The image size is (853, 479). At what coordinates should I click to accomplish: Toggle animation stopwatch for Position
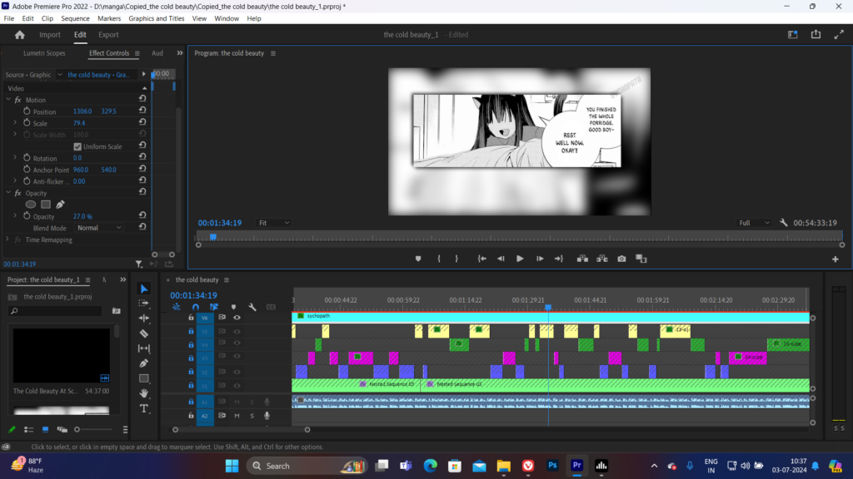[27, 111]
